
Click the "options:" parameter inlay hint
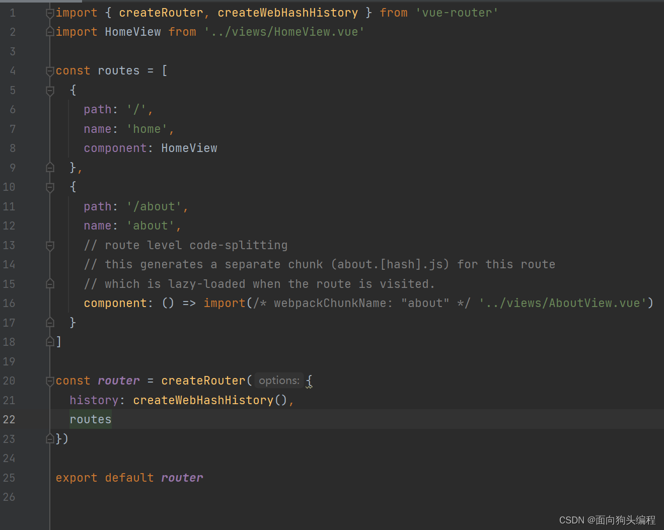279,381
